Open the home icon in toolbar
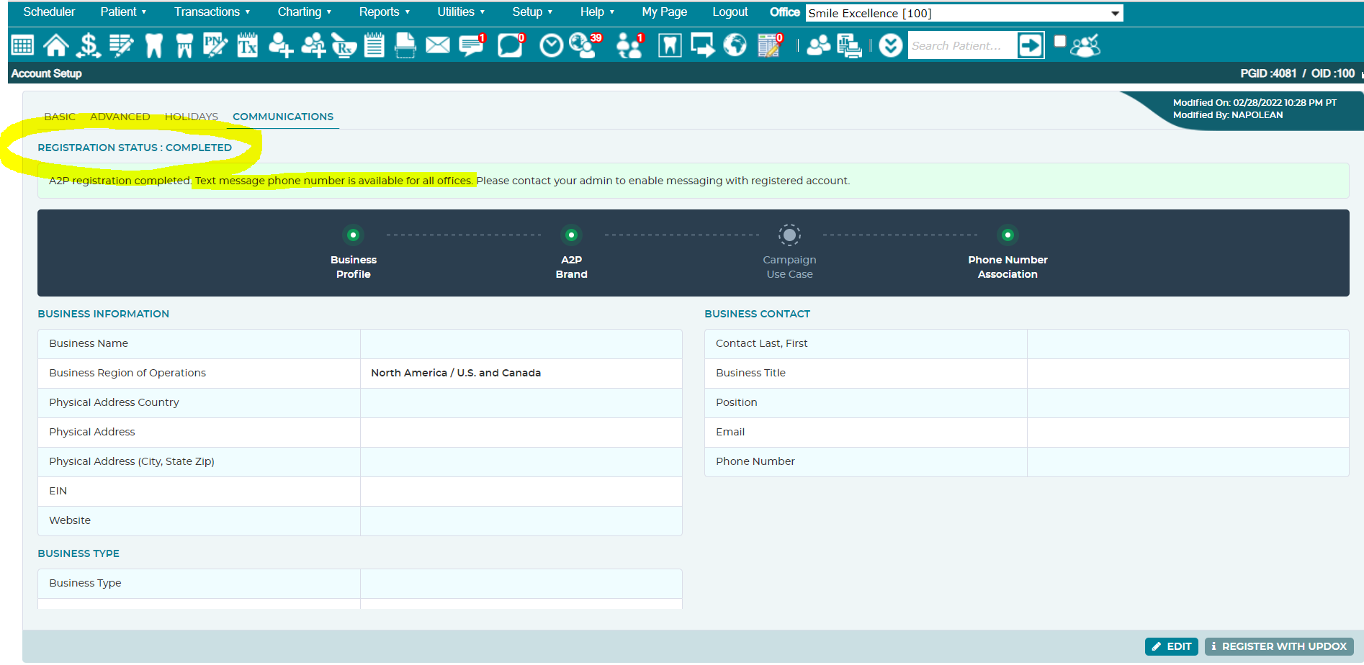The width and height of the screenshot is (1364, 665). tap(56, 45)
